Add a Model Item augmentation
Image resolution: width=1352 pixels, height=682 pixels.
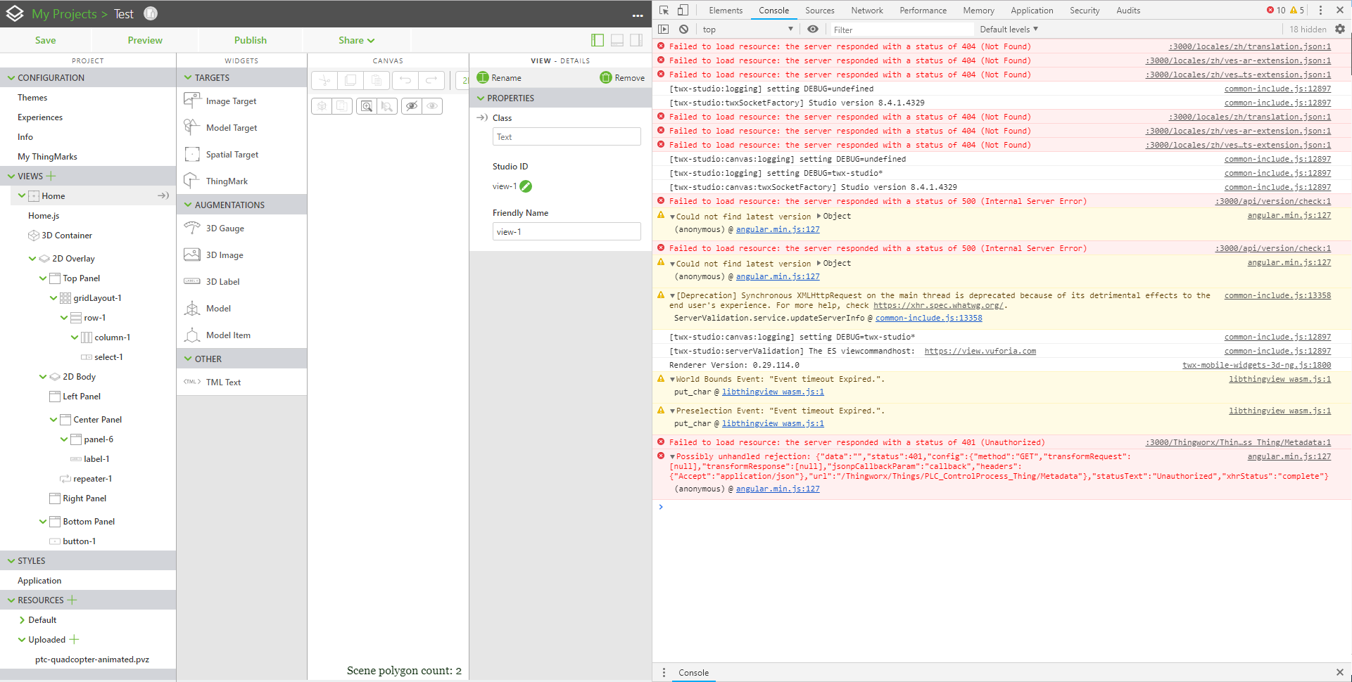[228, 335]
